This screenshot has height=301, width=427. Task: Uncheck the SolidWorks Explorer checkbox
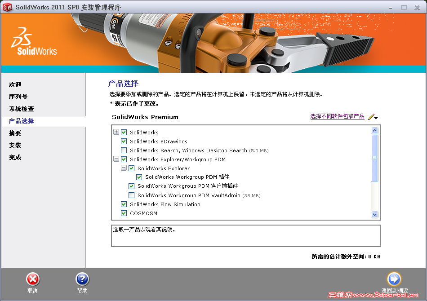132,168
